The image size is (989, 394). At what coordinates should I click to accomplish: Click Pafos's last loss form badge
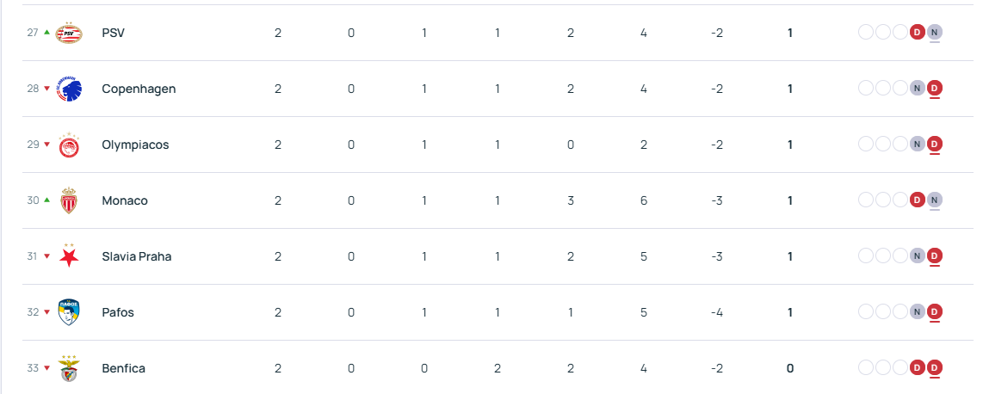935,312
